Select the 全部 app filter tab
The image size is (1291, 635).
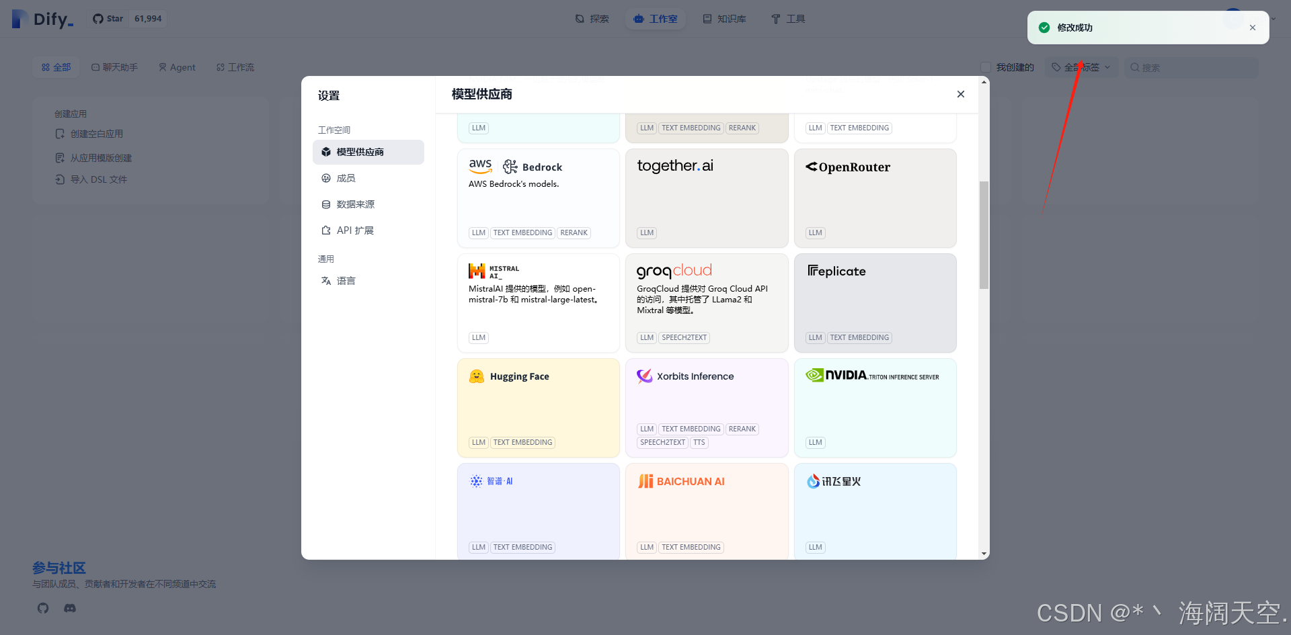pos(56,67)
